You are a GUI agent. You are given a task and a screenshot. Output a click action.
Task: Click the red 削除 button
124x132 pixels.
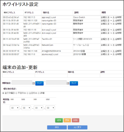click(76, 120)
